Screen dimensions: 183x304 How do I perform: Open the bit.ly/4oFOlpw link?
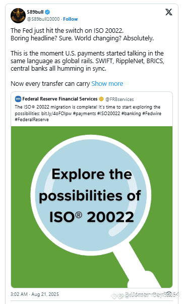(x=56, y=114)
